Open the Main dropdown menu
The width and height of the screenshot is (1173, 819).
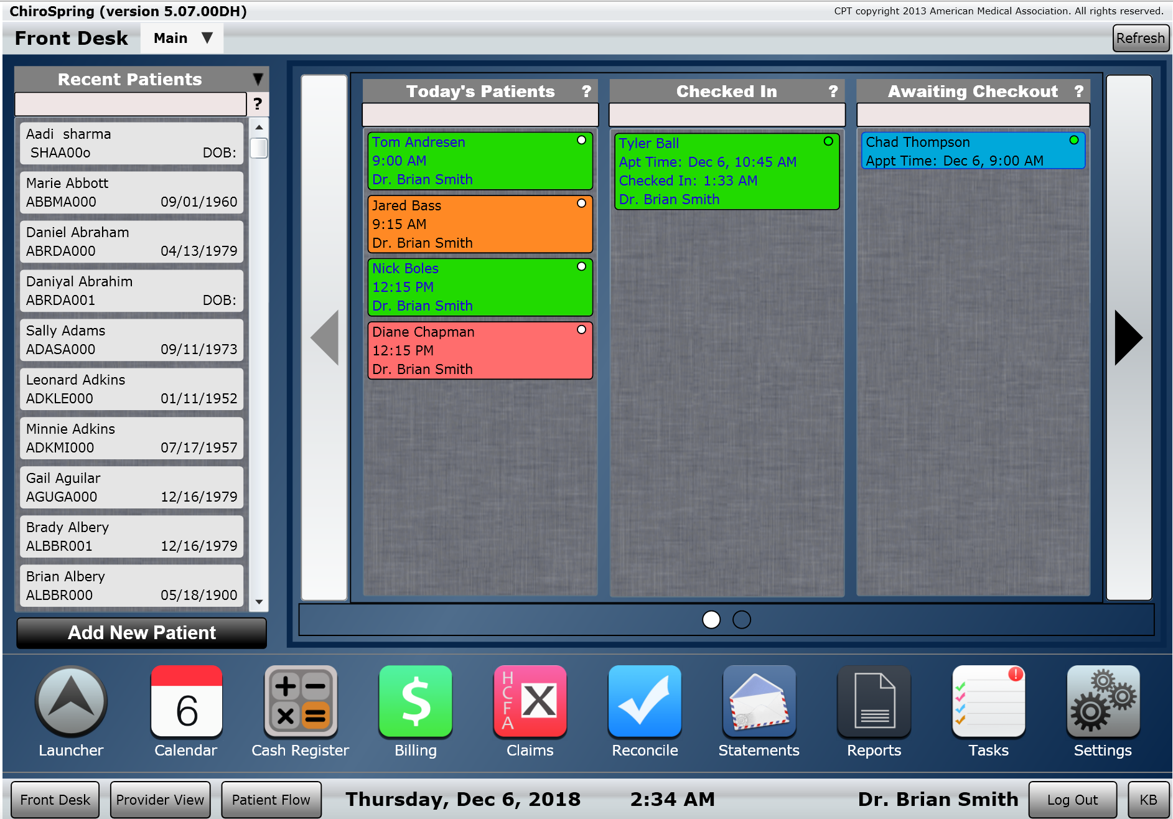pos(181,38)
